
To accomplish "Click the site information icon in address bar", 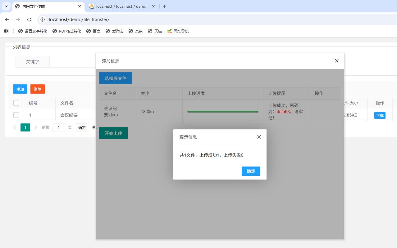I will click(x=42, y=19).
